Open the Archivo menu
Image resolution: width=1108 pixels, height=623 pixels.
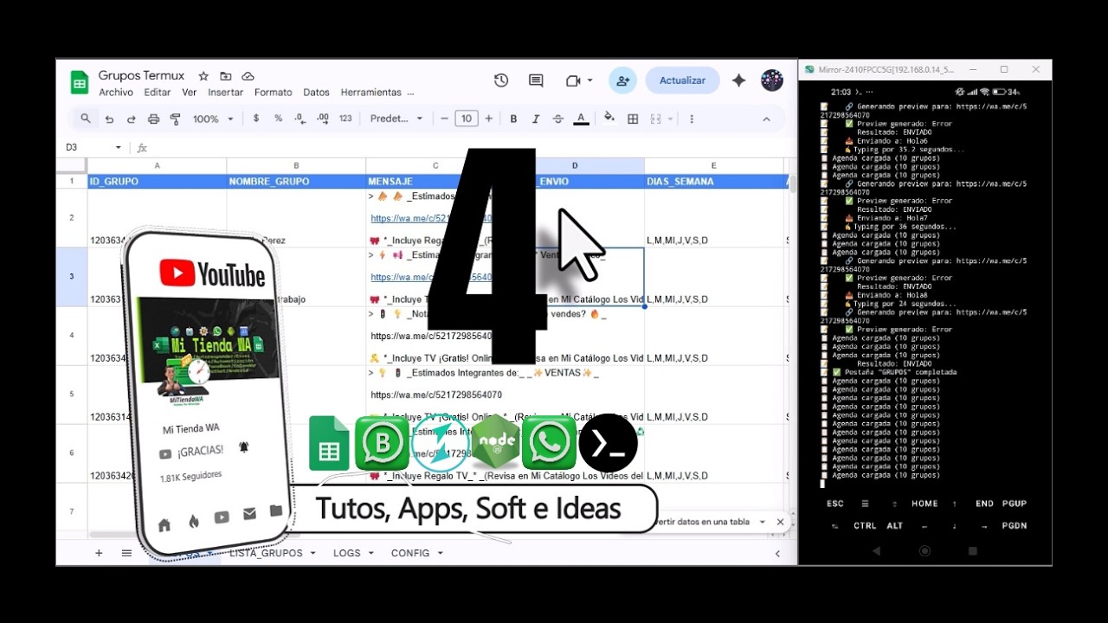[x=116, y=93]
